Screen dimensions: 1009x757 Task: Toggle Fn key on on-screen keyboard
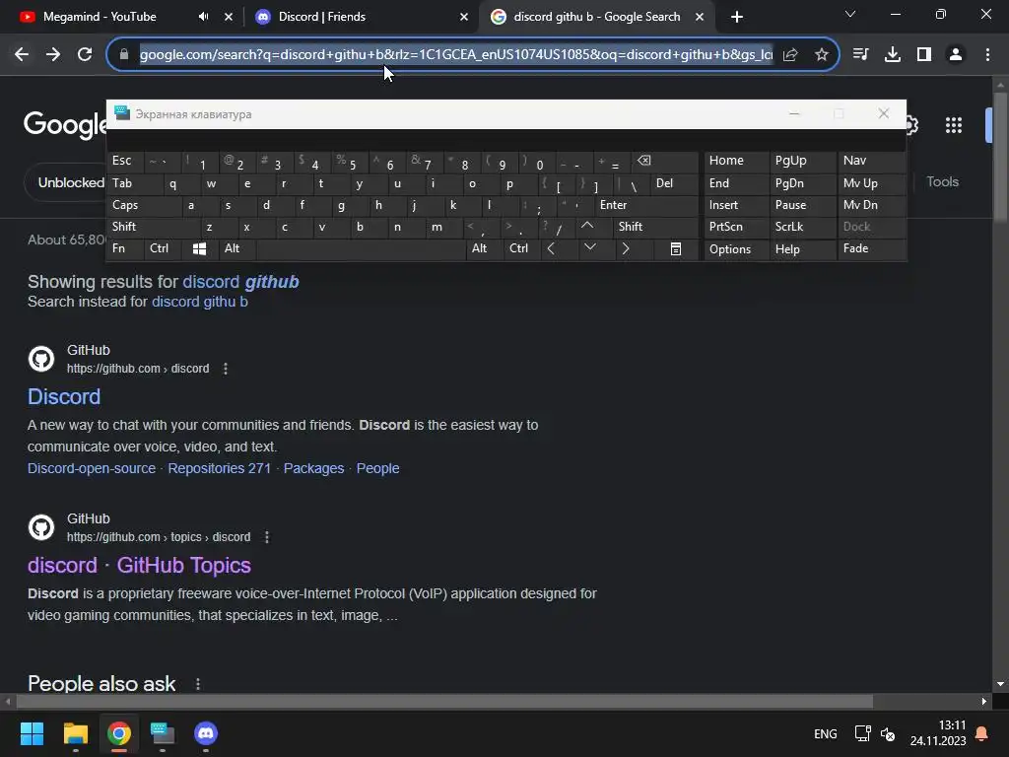click(125, 249)
